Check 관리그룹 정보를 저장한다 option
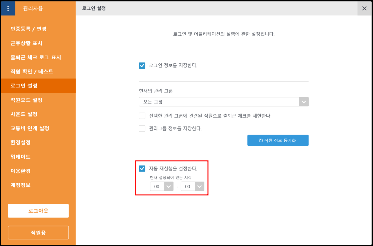 point(142,128)
